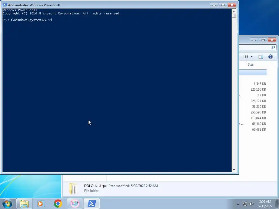Click the PowerShell scrollbar thumb

(x=234, y=16)
